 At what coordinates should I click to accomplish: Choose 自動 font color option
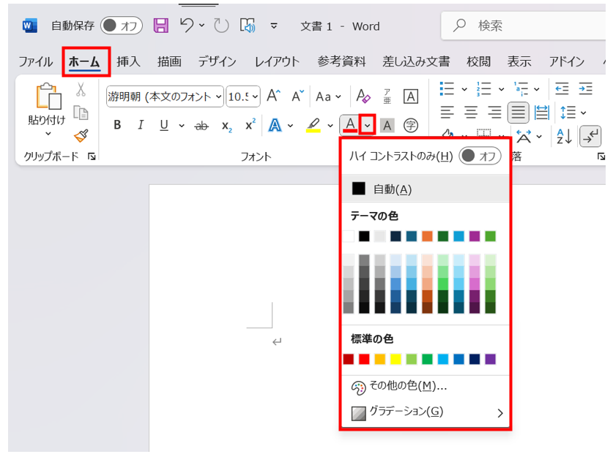393,189
